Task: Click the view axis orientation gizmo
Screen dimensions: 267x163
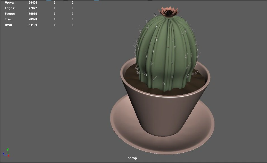Action: pyautogui.click(x=6, y=152)
